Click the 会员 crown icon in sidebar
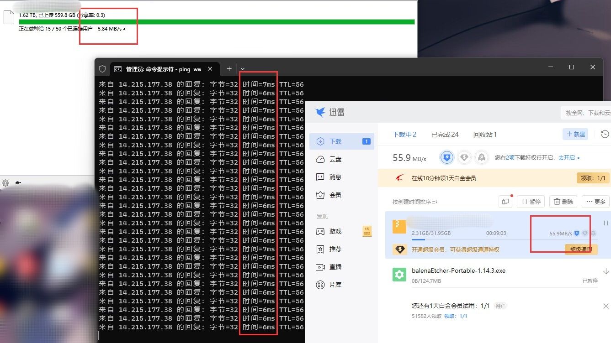 321,195
